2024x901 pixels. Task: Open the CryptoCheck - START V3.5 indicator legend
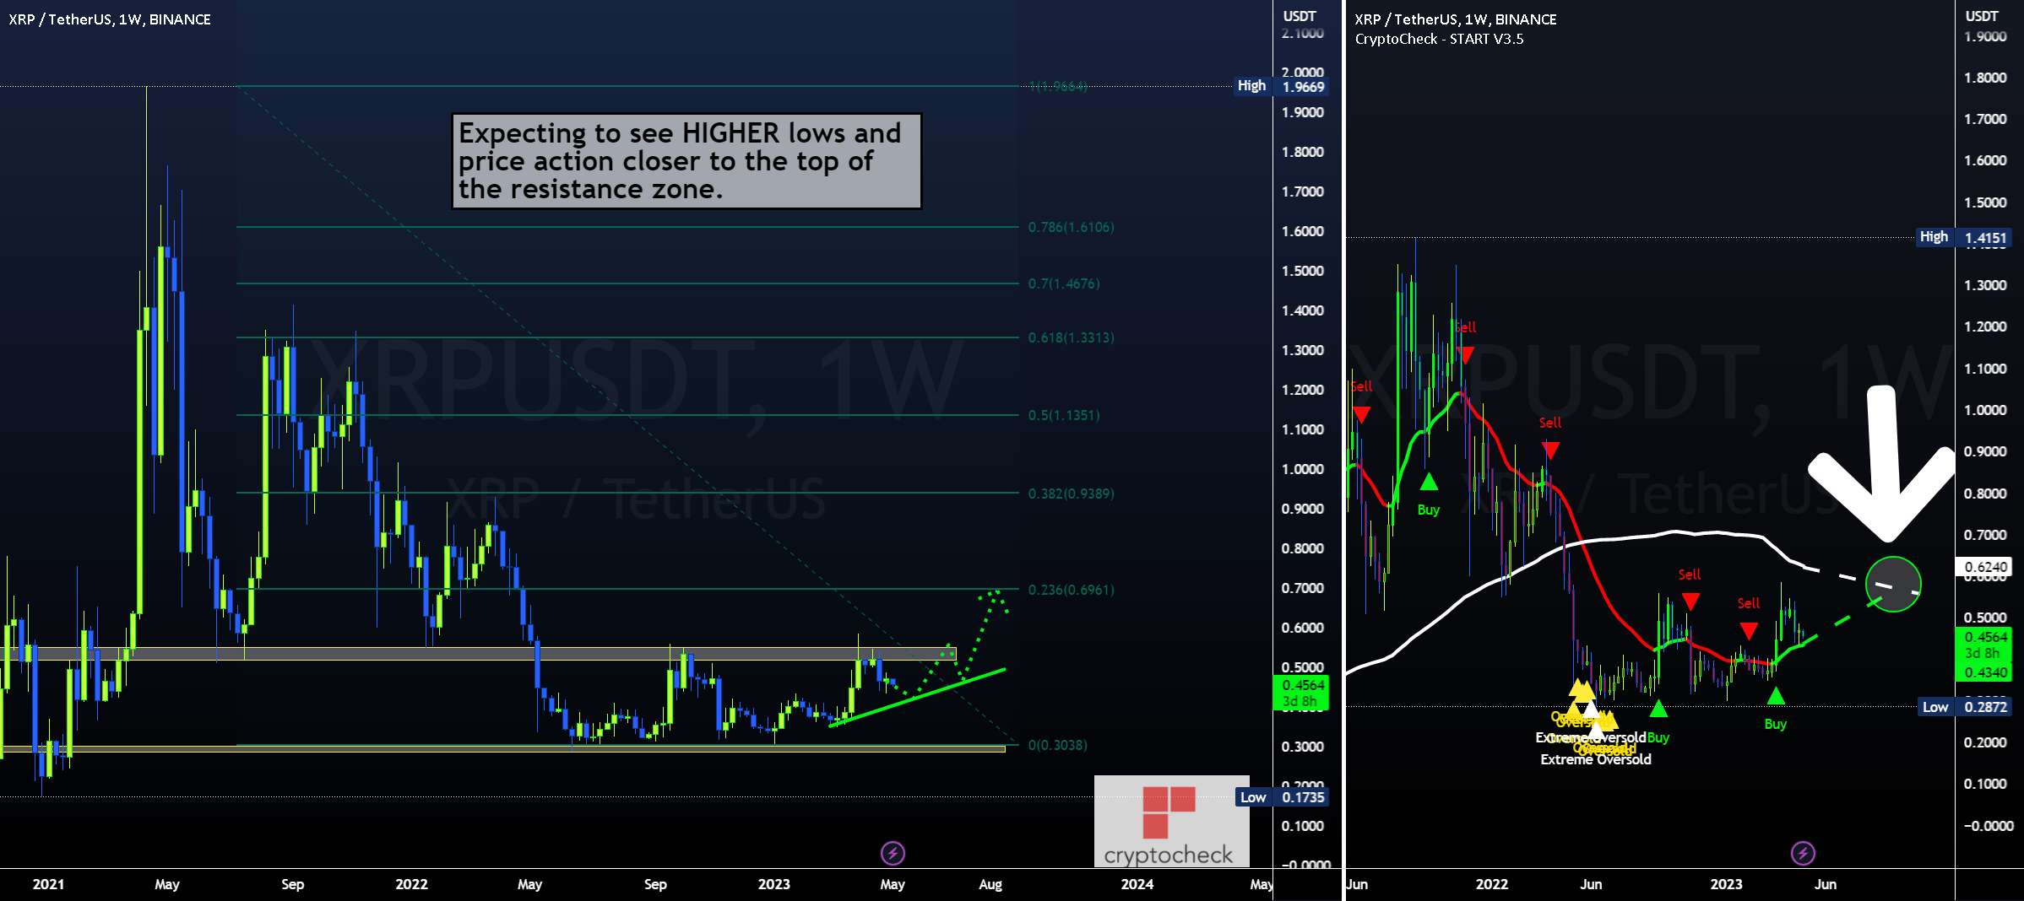tap(1439, 39)
